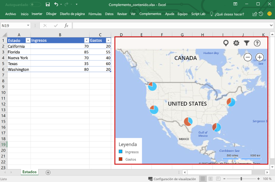Screen dimensions: 275x182
Task: Open the Archivo menu
Action: click(x=10, y=14)
